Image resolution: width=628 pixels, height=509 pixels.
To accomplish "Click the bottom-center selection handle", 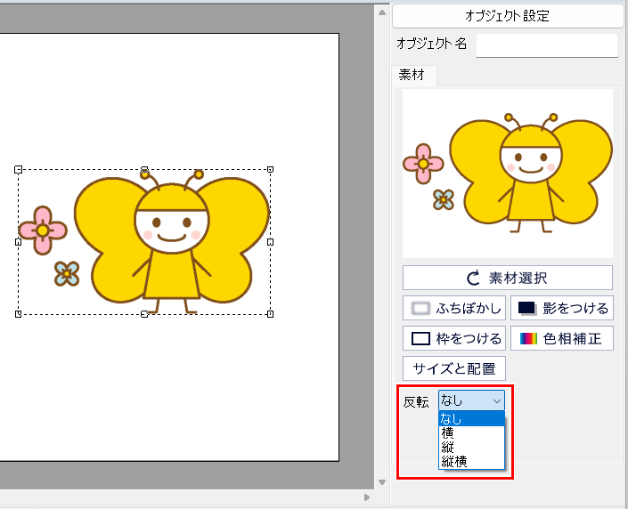I will [144, 314].
